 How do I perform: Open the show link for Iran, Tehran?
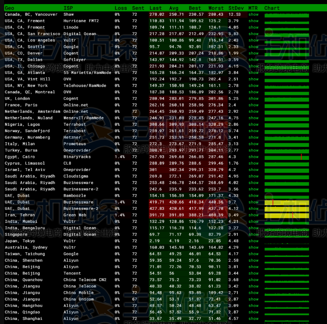253,215
